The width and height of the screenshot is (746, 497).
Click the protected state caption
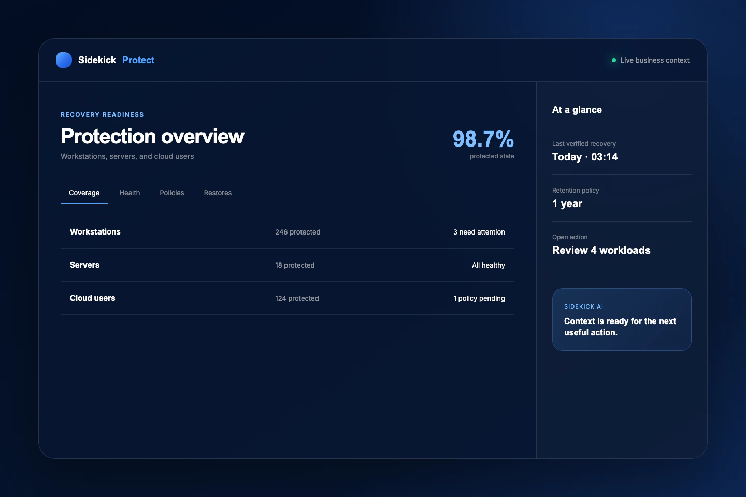click(492, 156)
